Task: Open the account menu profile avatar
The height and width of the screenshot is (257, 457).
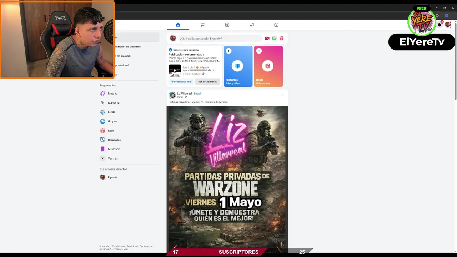Action: pos(448,24)
